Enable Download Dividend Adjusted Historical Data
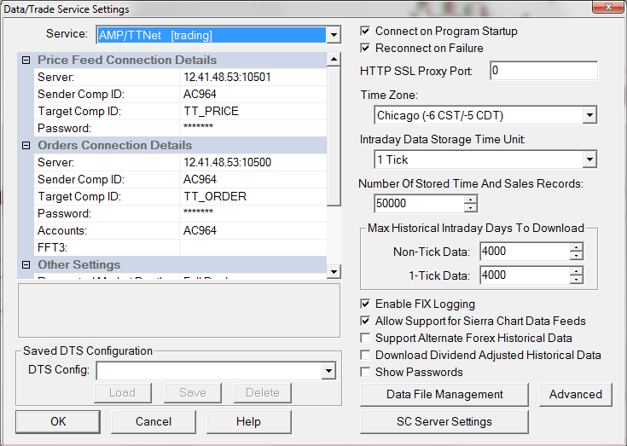The width and height of the screenshot is (627, 446). tap(365, 356)
